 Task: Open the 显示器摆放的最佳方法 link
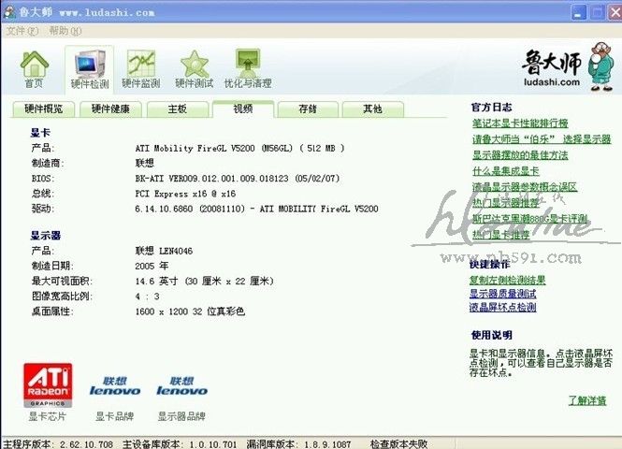point(520,155)
